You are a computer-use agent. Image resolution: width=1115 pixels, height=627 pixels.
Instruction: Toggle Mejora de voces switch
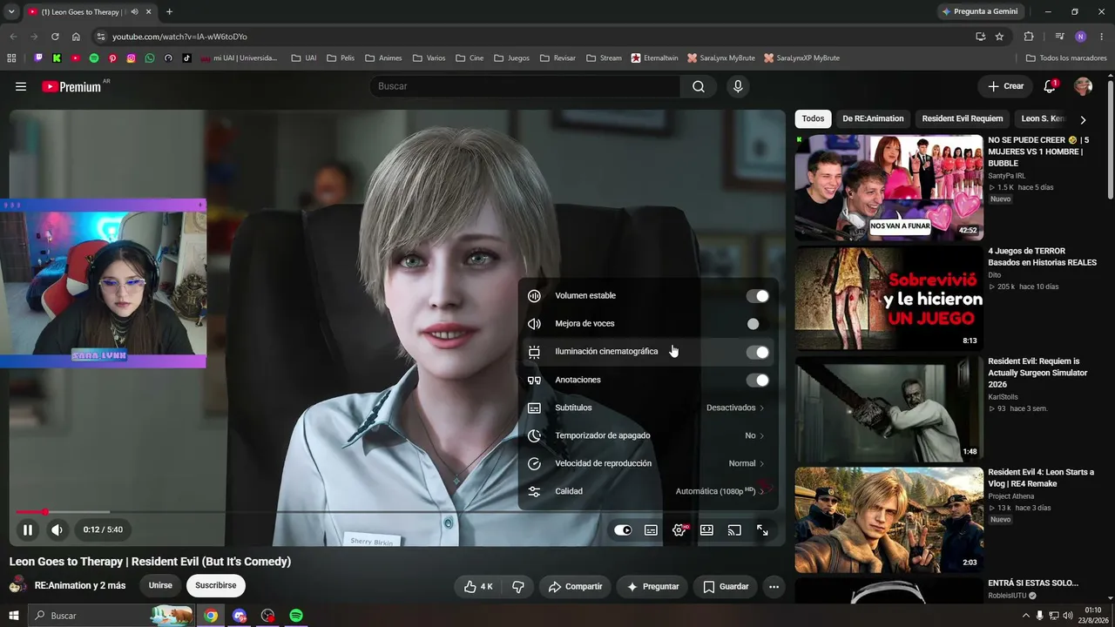click(x=757, y=324)
